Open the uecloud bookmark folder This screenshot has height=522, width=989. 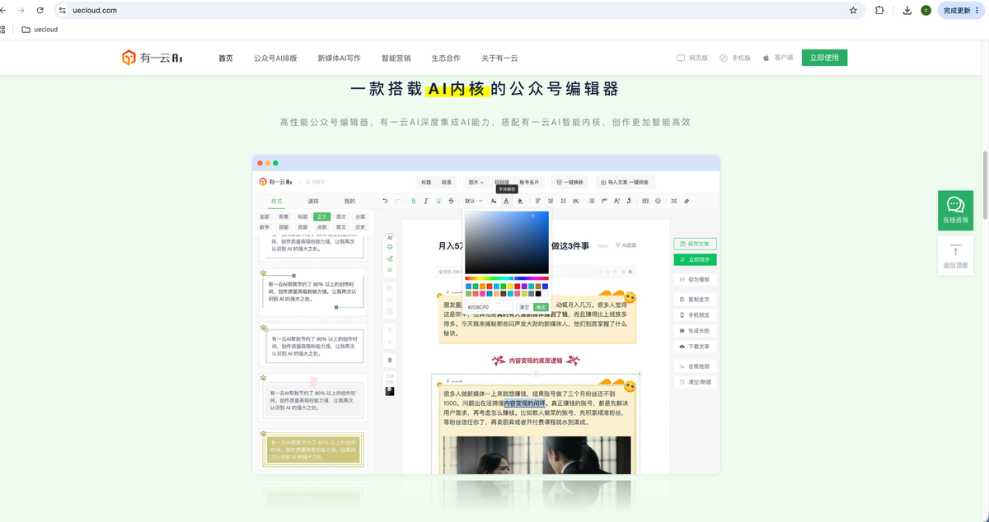(40, 30)
